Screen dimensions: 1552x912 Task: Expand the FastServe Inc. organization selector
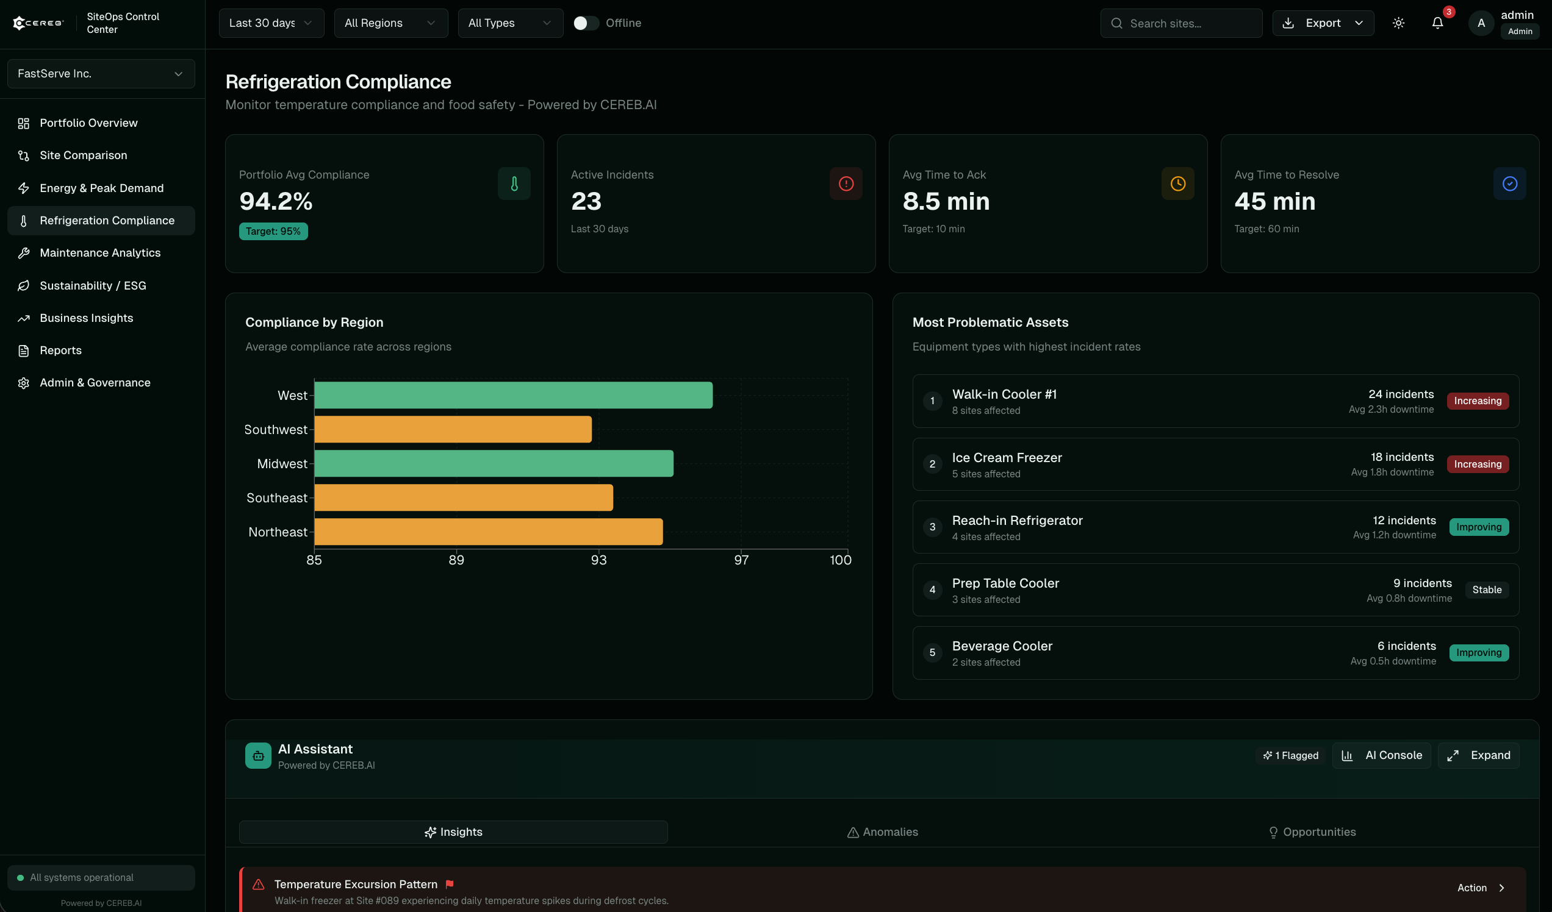101,74
